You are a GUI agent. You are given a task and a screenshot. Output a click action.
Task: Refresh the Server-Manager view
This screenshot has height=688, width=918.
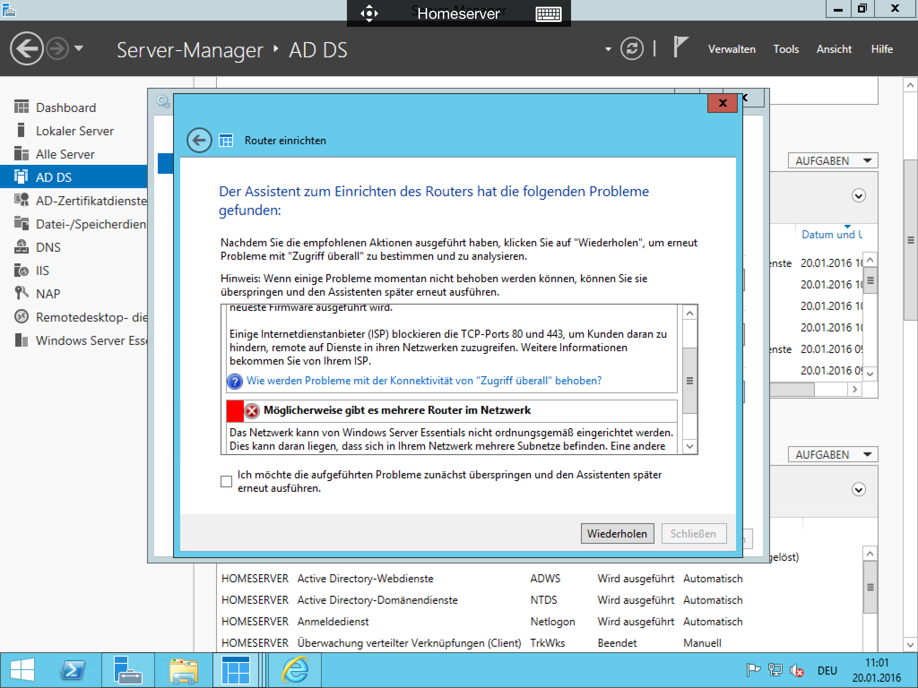[632, 48]
